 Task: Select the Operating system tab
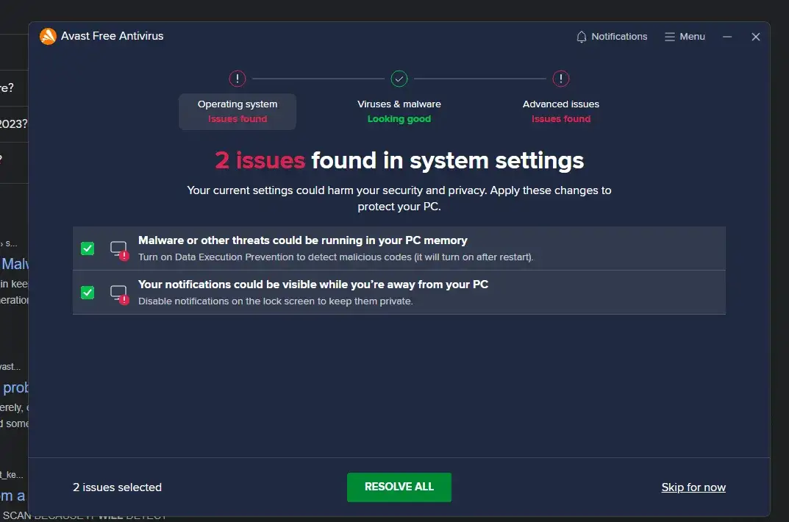pos(238,112)
